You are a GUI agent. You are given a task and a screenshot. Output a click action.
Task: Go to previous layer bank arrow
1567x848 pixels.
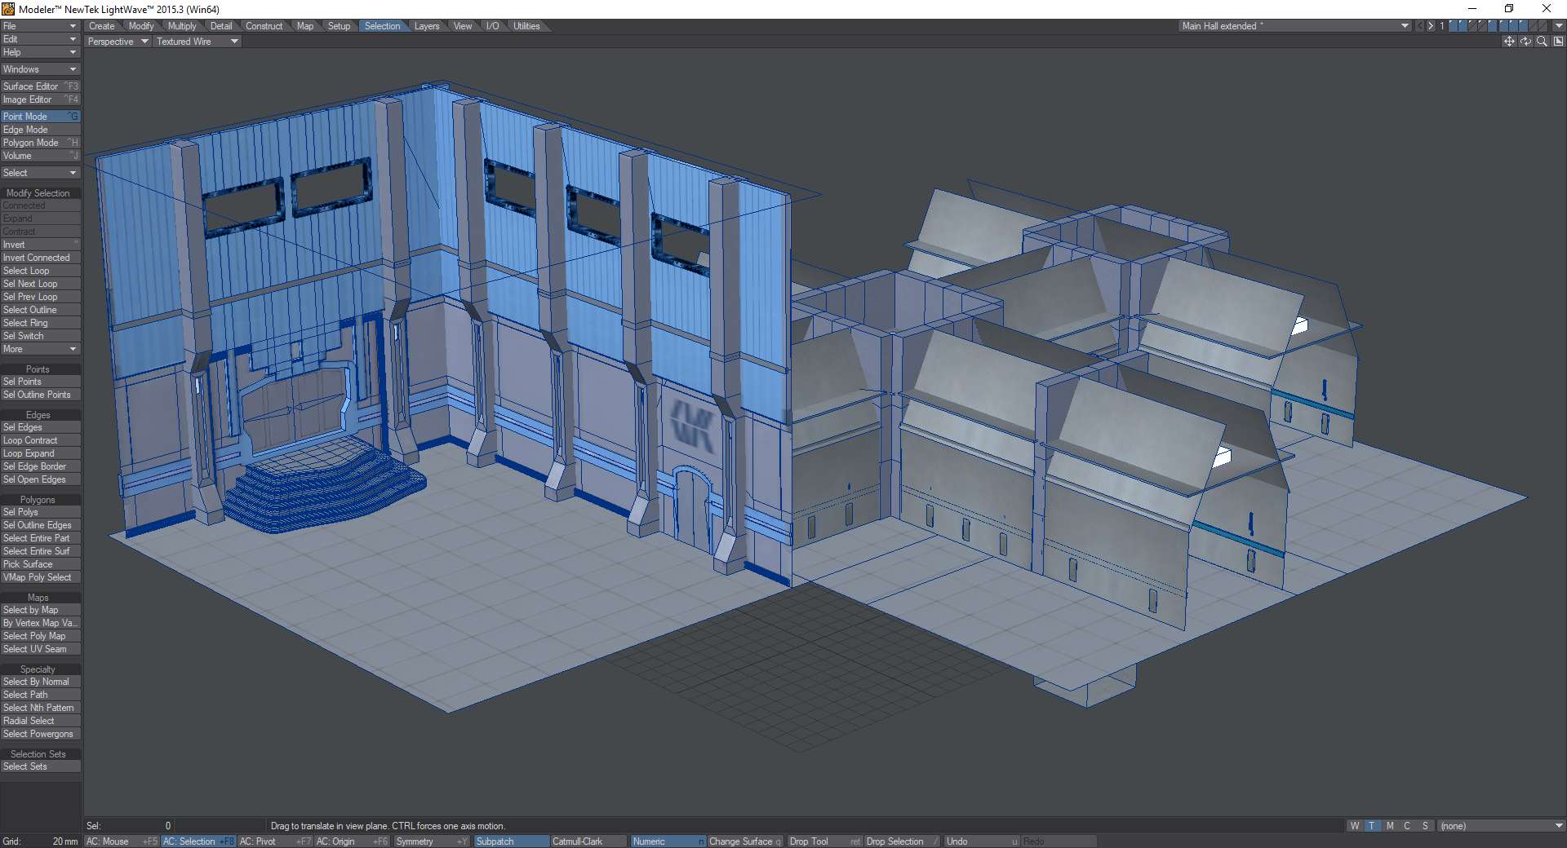pyautogui.click(x=1420, y=26)
